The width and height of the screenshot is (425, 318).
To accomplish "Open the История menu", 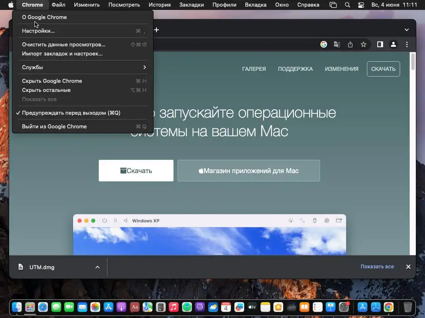I will click(x=160, y=5).
